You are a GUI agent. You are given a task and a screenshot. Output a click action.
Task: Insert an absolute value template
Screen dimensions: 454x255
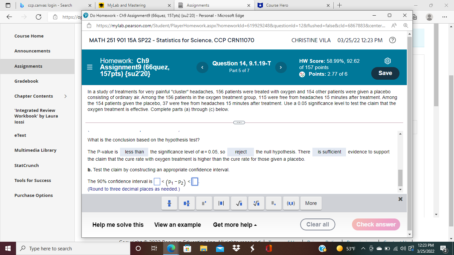point(221,203)
